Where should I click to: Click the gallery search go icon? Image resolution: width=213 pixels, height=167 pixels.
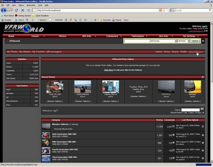click(202, 109)
